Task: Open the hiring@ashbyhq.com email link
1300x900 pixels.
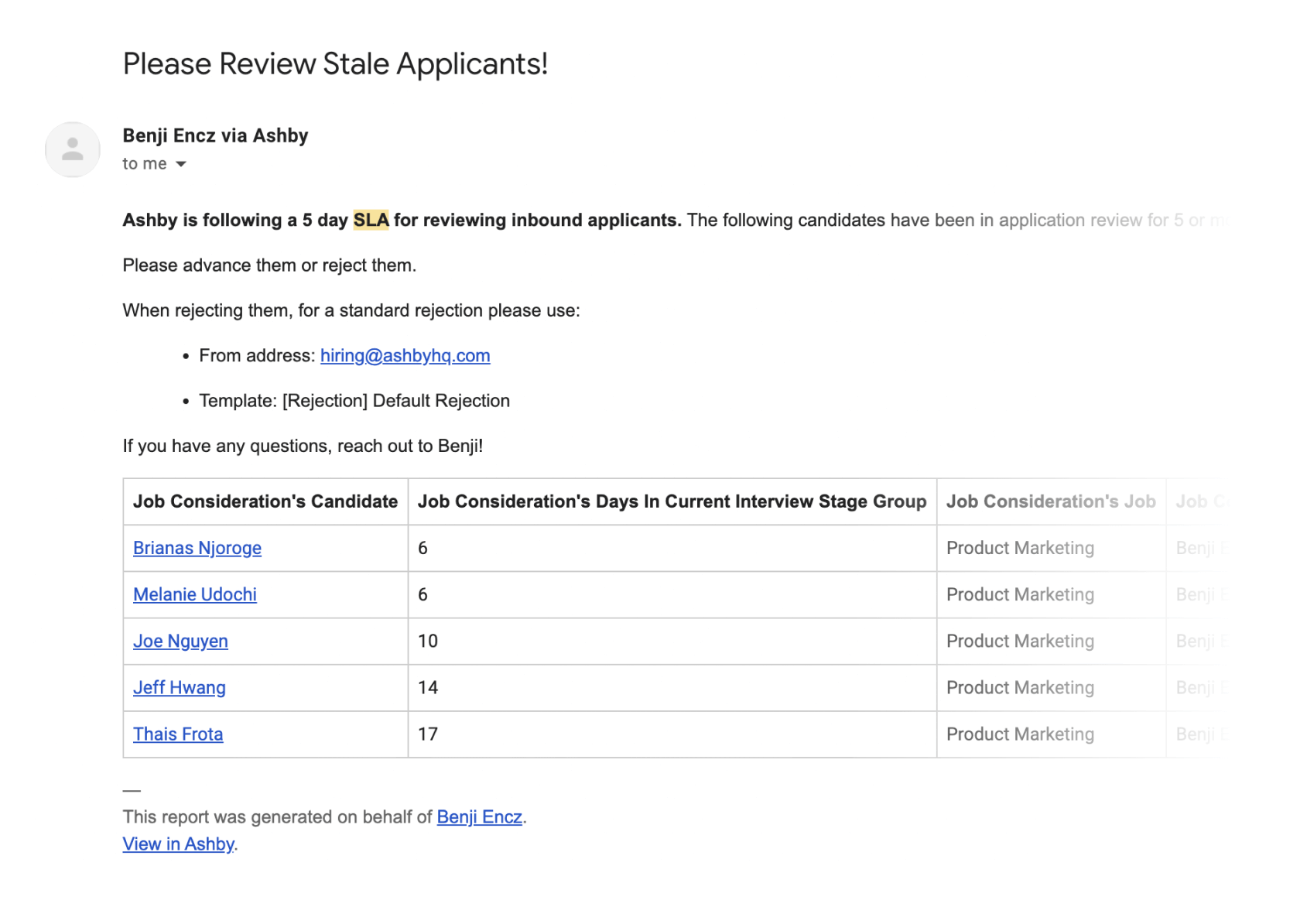Action: pyautogui.click(x=405, y=356)
